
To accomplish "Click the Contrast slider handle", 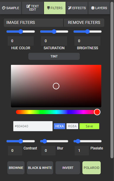I will (21, 141).
